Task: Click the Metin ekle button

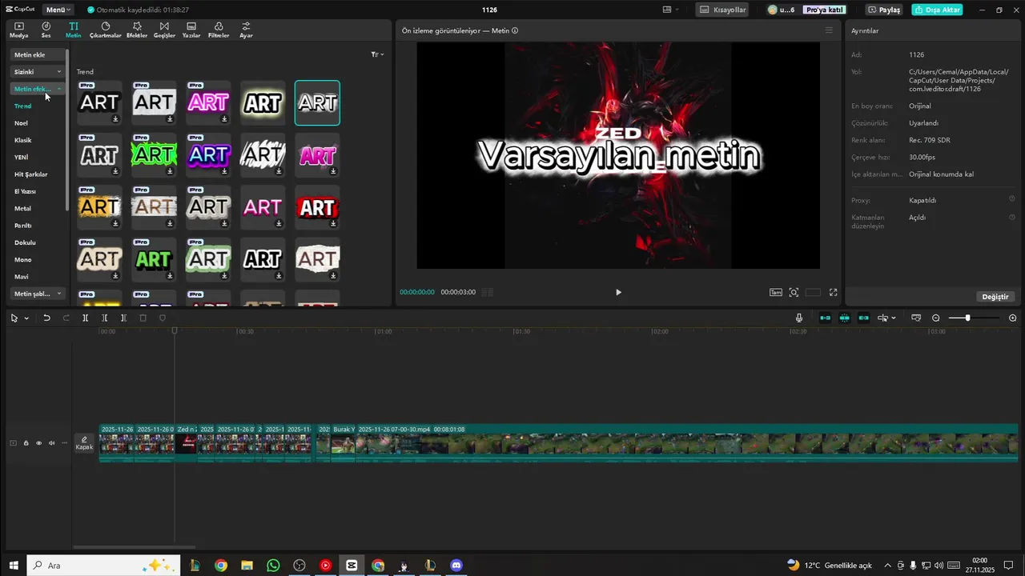Action: click(x=38, y=54)
